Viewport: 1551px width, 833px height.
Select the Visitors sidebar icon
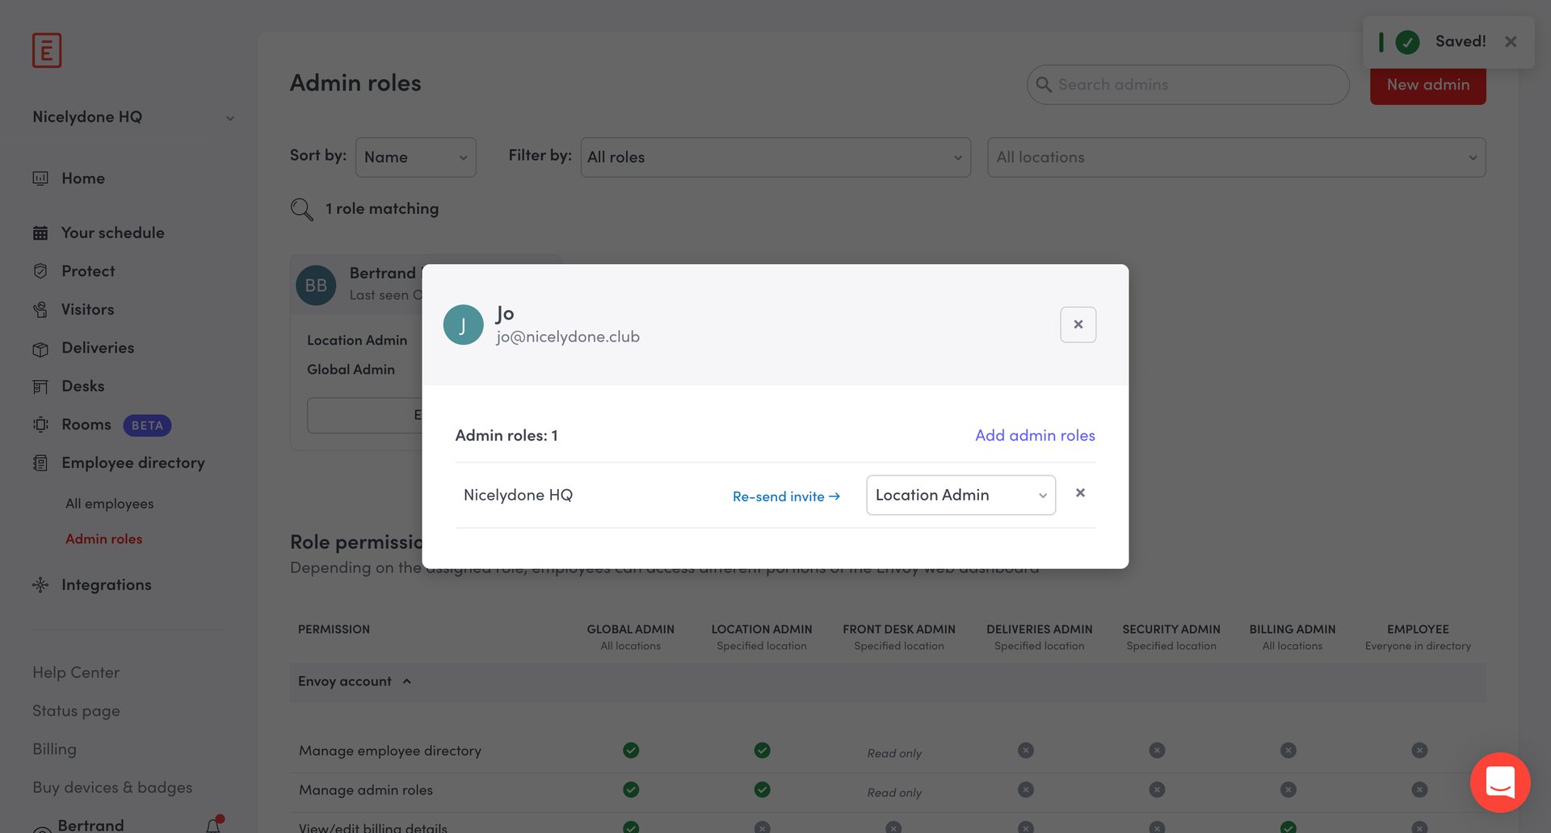pyautogui.click(x=41, y=309)
